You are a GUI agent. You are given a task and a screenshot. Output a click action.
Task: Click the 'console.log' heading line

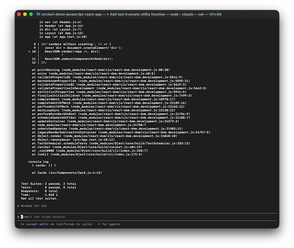pos(38,162)
